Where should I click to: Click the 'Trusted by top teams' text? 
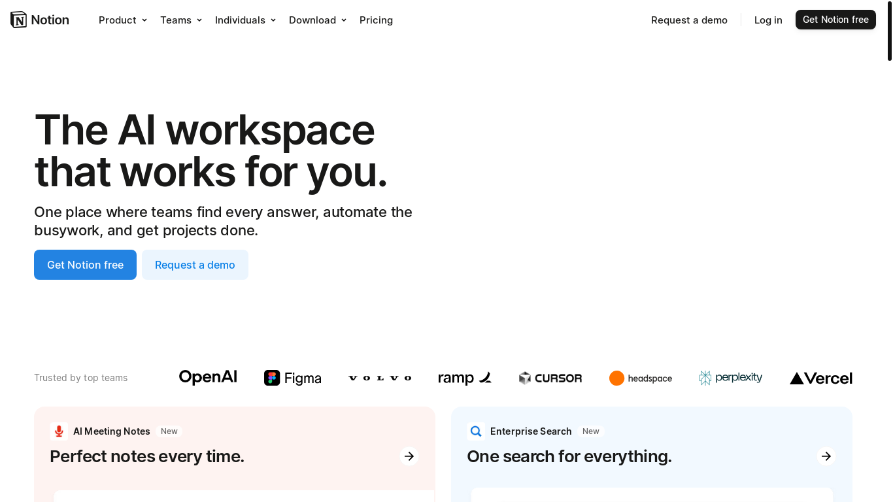[81, 378]
